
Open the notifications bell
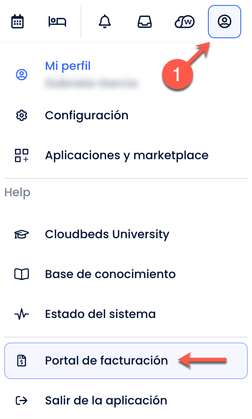coord(105,22)
